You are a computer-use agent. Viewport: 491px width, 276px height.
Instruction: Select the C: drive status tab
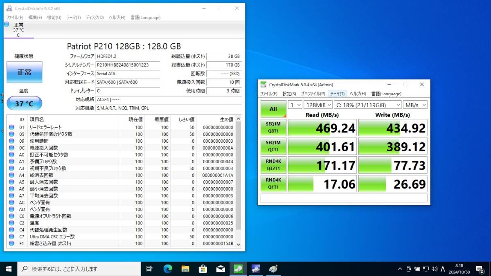[x=18, y=30]
